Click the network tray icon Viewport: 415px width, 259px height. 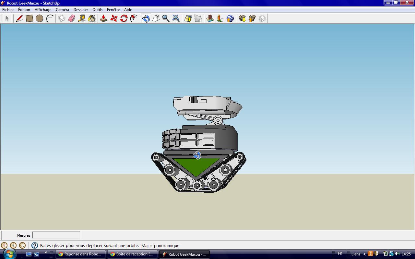click(391, 254)
